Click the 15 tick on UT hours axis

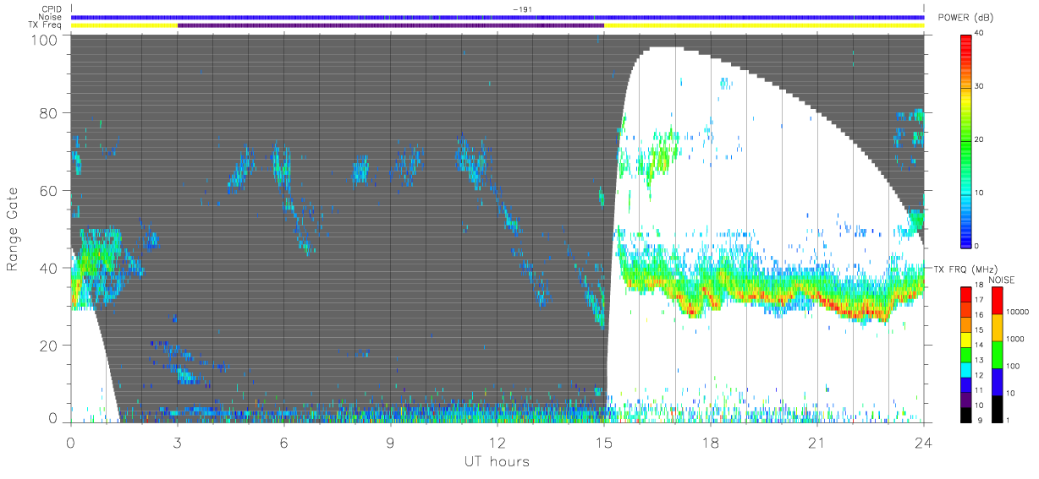pos(604,442)
